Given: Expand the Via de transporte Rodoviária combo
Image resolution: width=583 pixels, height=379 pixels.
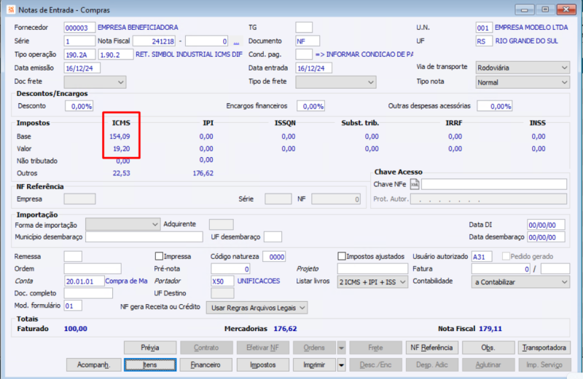Looking at the screenshot, I should 523,68.
